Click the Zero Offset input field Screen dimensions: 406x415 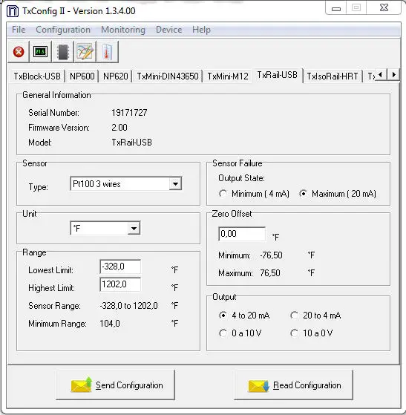242,234
